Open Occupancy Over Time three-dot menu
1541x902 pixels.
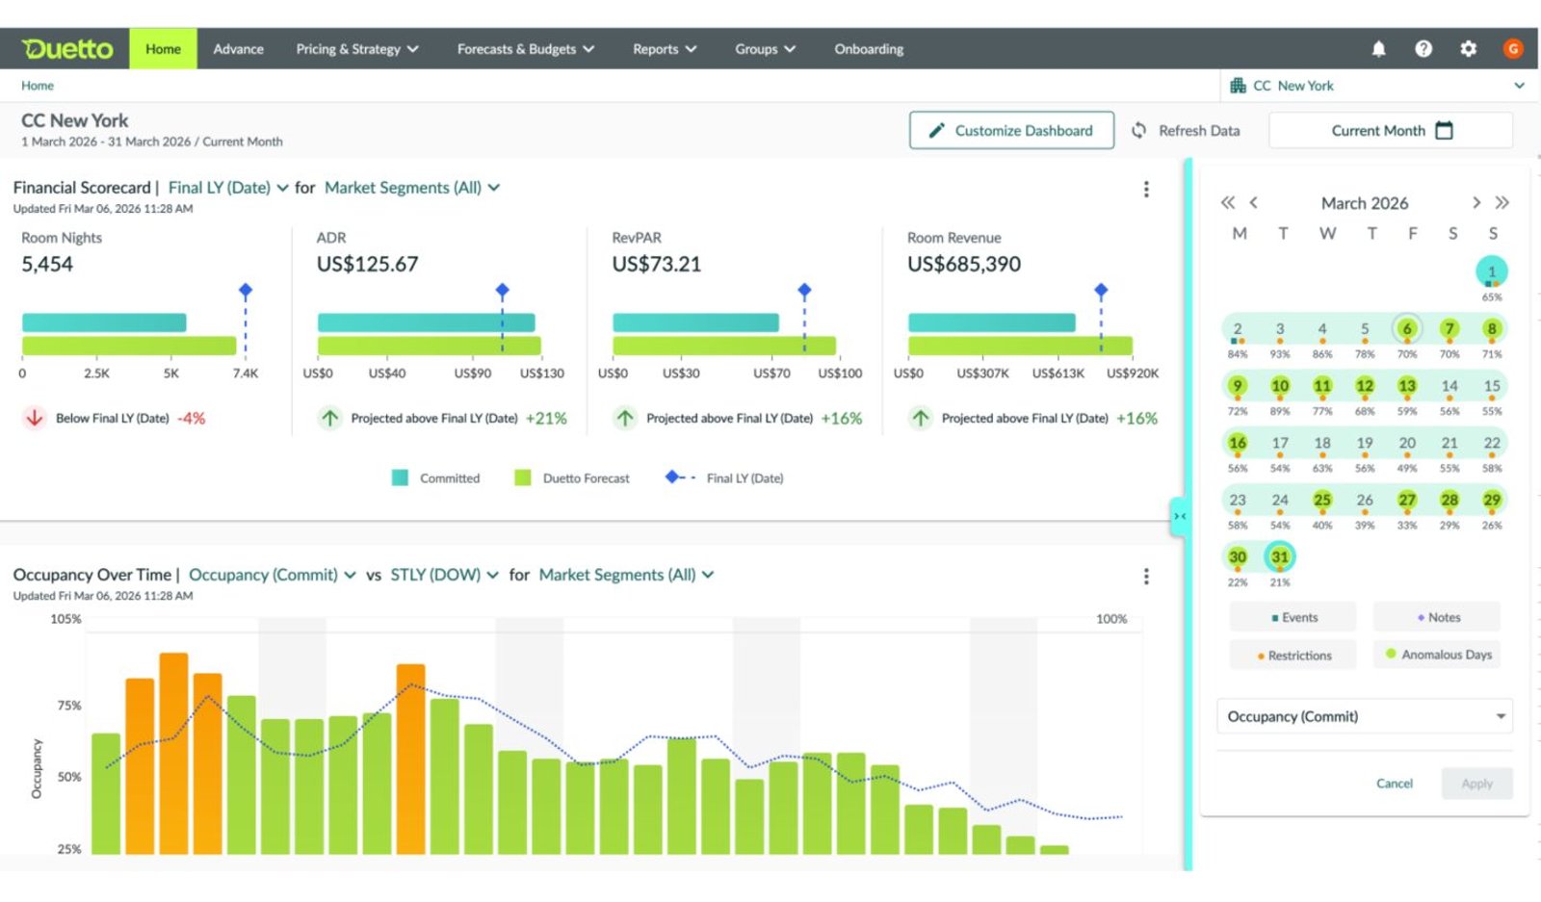click(x=1146, y=577)
